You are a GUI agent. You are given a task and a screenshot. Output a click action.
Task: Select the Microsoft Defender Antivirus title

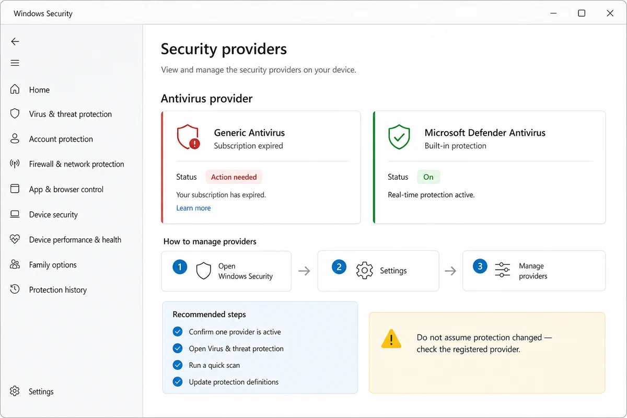[485, 133]
